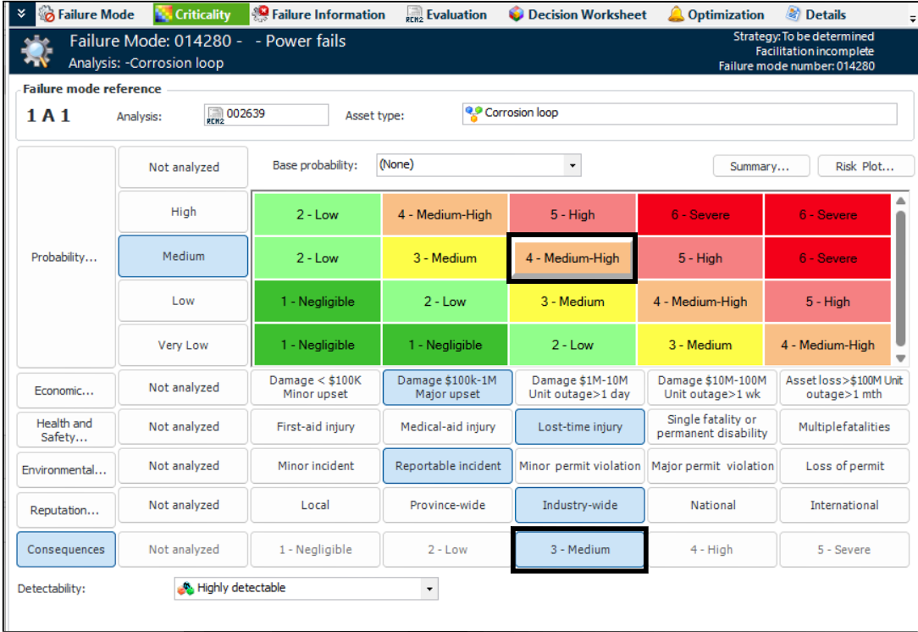Switch to the Criticality tab
Viewport: 918px width, 632px height.
point(202,14)
